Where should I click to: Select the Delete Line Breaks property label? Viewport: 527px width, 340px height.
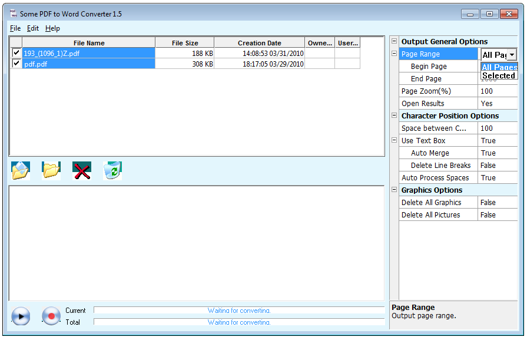coord(438,165)
